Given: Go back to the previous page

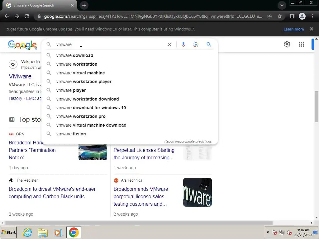Looking at the screenshot, I should pyautogui.click(x=7, y=16).
